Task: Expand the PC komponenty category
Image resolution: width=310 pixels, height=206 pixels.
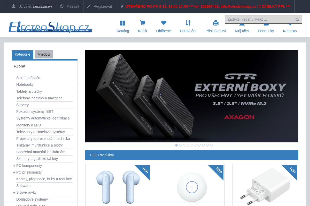Action: pyautogui.click(x=14, y=166)
